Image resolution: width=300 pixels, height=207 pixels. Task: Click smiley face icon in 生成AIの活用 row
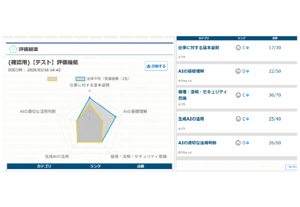pyautogui.click(x=238, y=119)
